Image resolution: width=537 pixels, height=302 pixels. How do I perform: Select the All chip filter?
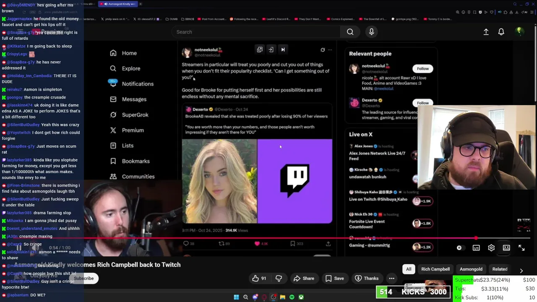click(x=409, y=269)
